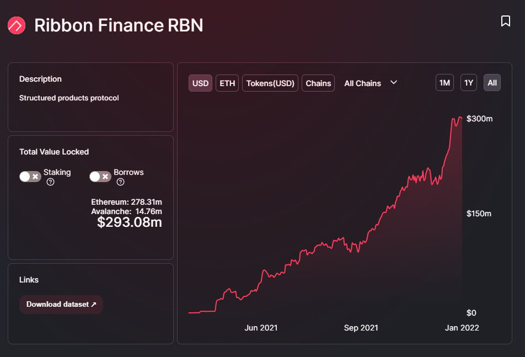Screen dimensions: 525x357
Task: Enable the Borrows toggle switch
Action: (100, 177)
